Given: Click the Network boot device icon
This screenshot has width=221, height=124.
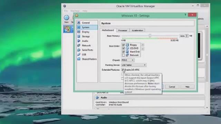Looking at the screenshot, I should click(127, 55).
